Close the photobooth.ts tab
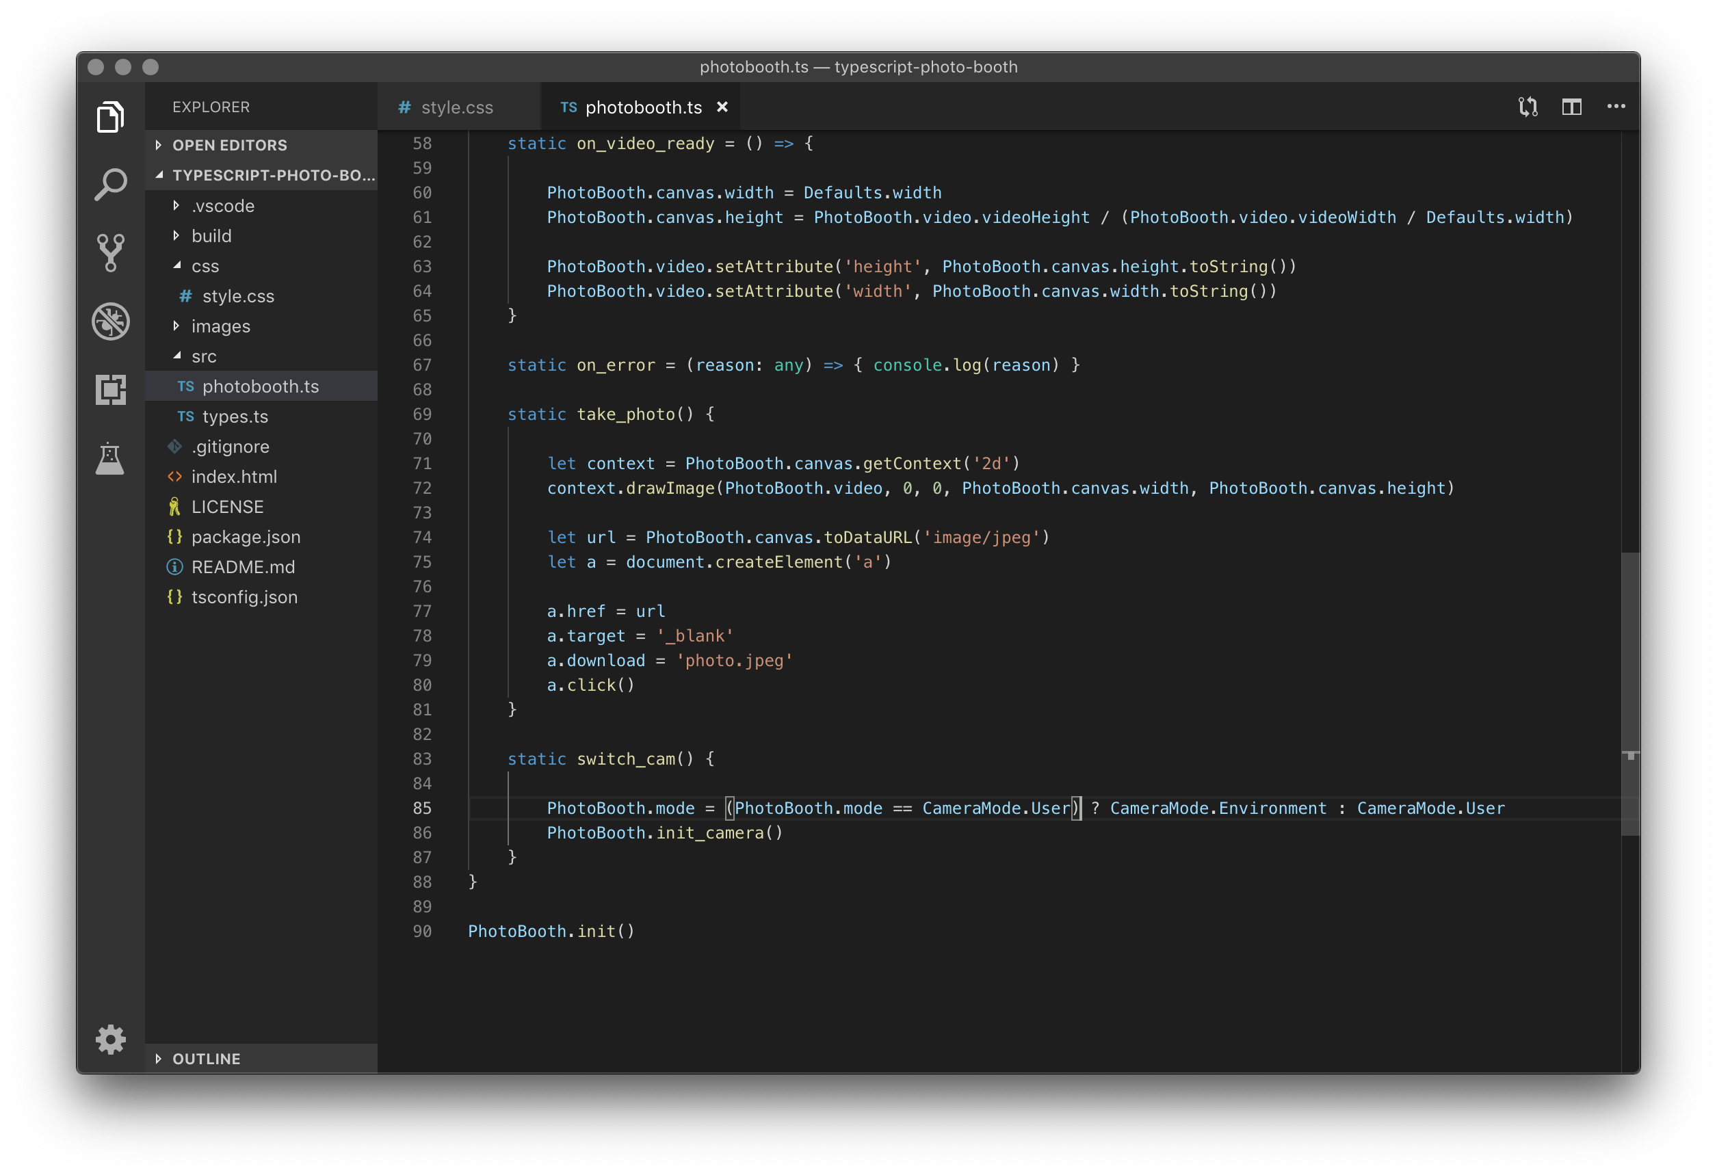This screenshot has height=1175, width=1717. click(x=722, y=106)
